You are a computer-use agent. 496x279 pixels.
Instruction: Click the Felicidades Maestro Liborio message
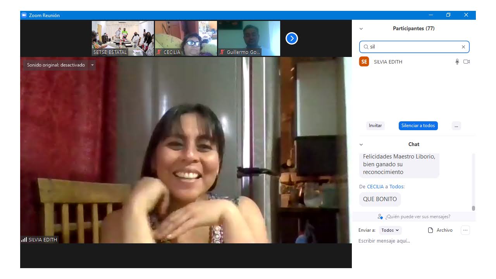399,165
